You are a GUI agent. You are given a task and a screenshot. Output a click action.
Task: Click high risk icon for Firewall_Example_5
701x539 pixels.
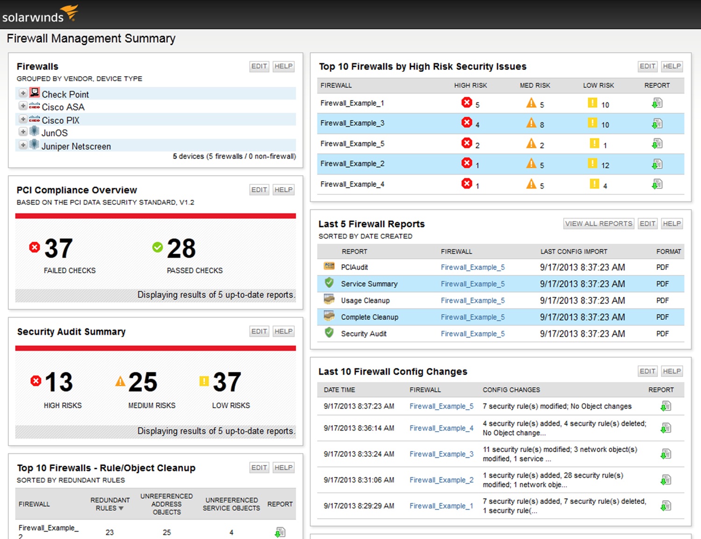point(466,143)
